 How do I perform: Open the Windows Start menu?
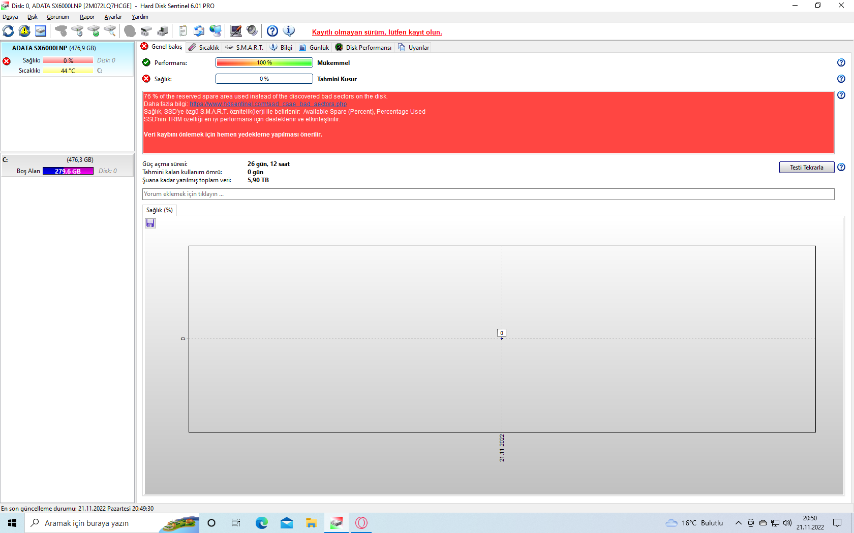pos(12,523)
